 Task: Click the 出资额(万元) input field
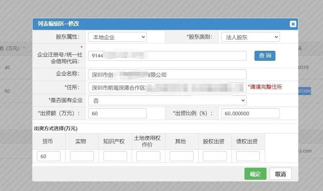[117, 113]
